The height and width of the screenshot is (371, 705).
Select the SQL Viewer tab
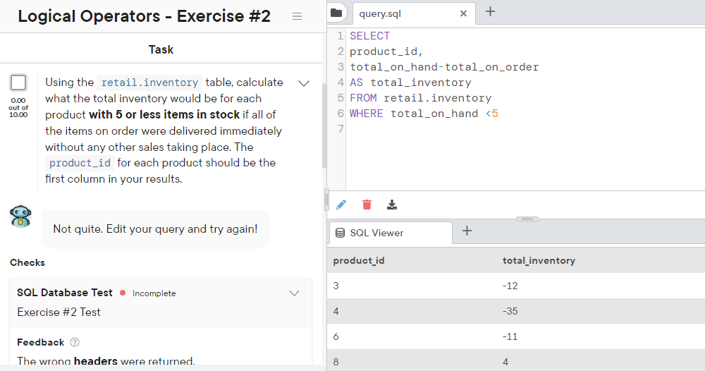tap(391, 233)
